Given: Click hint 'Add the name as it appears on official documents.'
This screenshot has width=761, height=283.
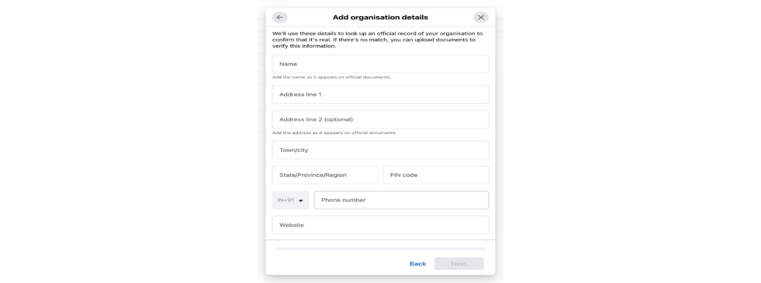Looking at the screenshot, I should 331,77.
